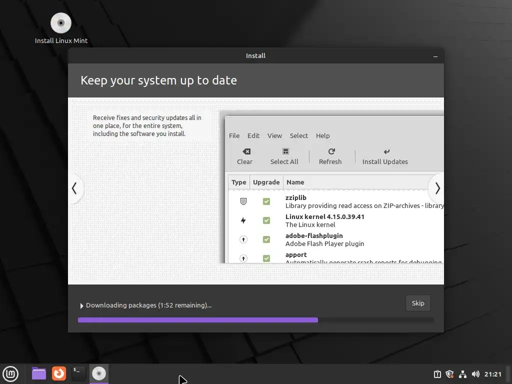The width and height of the screenshot is (512, 384).
Task: Toggle the adobe-flashplugin upgrade checkbox
Action: tap(266, 239)
